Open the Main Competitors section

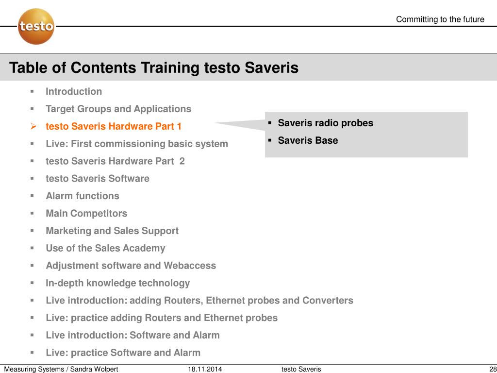pyautogui.click(x=86, y=214)
